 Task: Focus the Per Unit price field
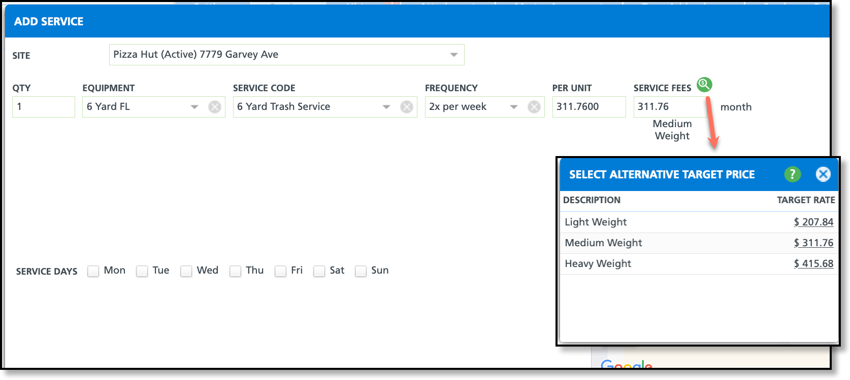[589, 107]
